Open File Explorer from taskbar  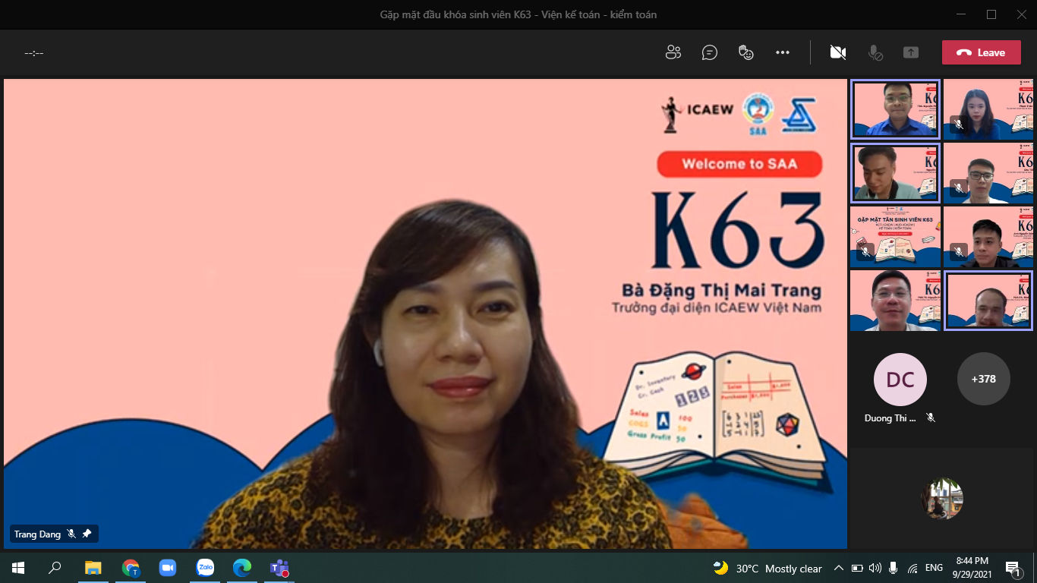[x=93, y=568]
